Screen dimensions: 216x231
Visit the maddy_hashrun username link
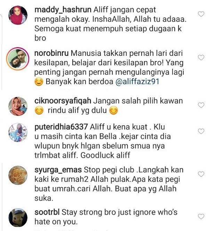pyautogui.click(x=63, y=10)
